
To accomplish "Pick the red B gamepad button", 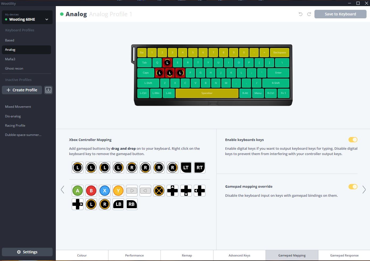I will (x=91, y=191).
